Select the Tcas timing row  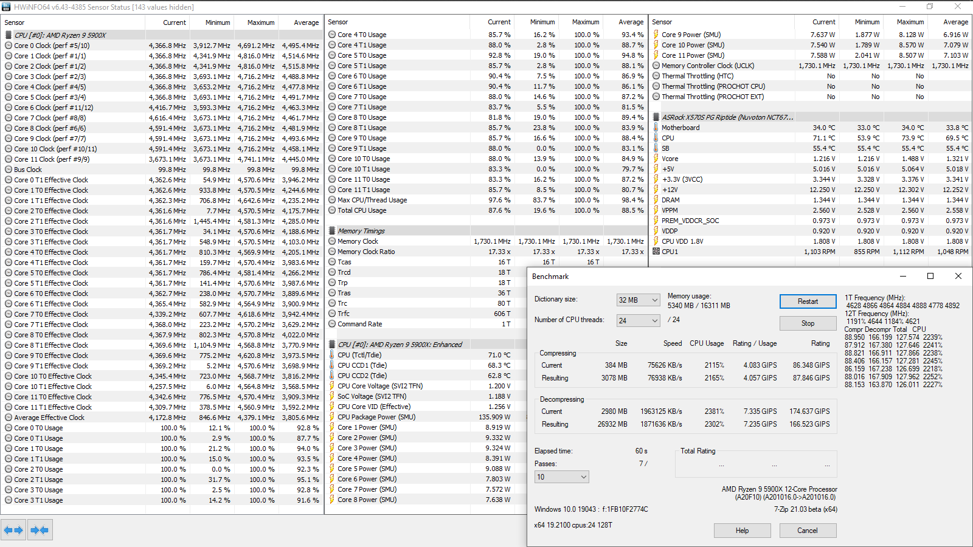(486, 262)
